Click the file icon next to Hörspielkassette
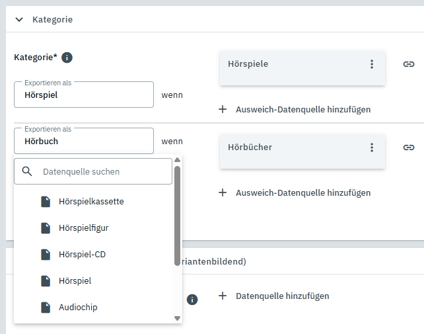Image resolution: width=424 pixels, height=334 pixels. 46,201
